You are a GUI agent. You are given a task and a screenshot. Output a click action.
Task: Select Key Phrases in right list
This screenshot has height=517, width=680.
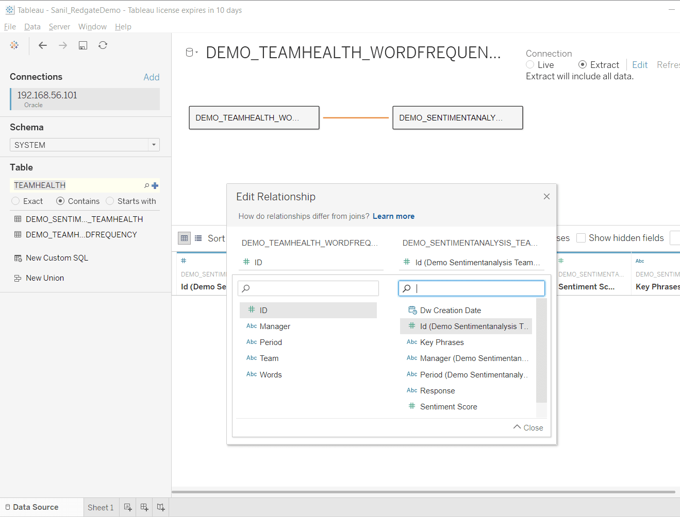(466, 342)
